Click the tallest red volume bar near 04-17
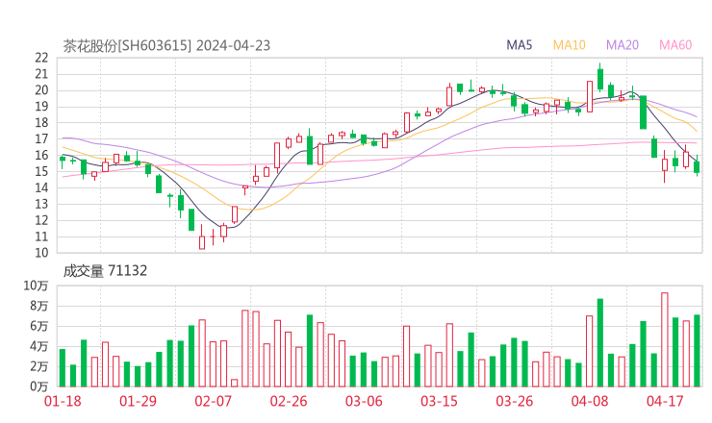Viewport: 712px width, 423px height. click(x=665, y=340)
